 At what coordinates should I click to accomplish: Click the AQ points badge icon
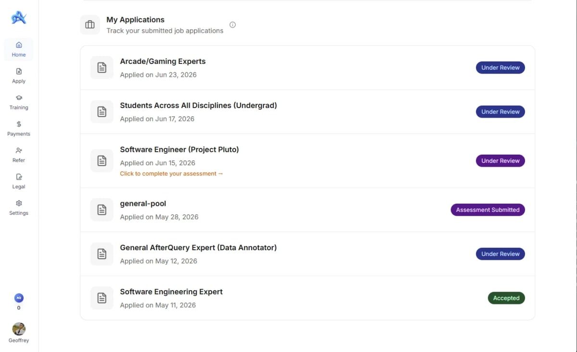(19, 298)
